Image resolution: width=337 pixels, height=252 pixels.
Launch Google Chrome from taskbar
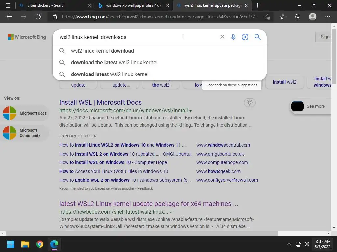[x=40, y=244]
